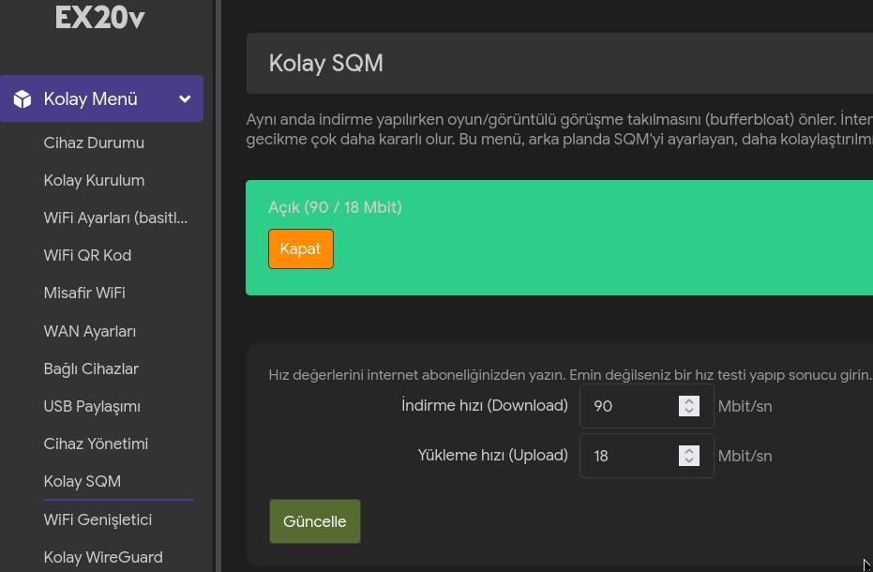Open Kolay WireGuard page

pos(103,557)
